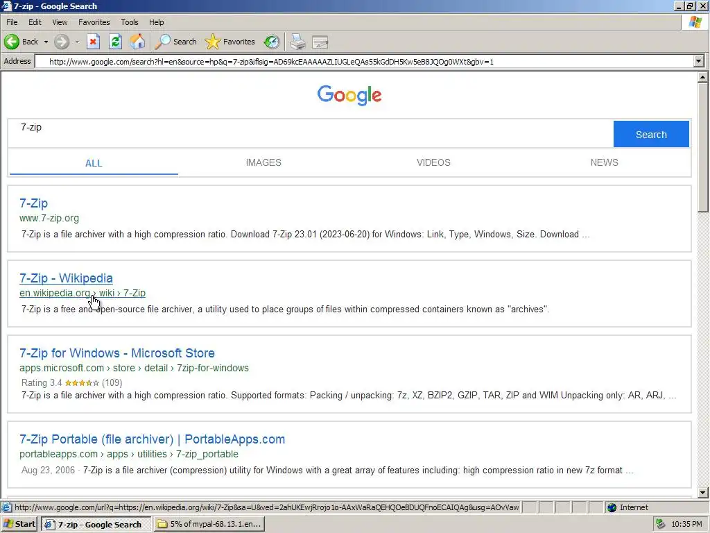Click the Aug 23, 2006 date text

click(48, 470)
